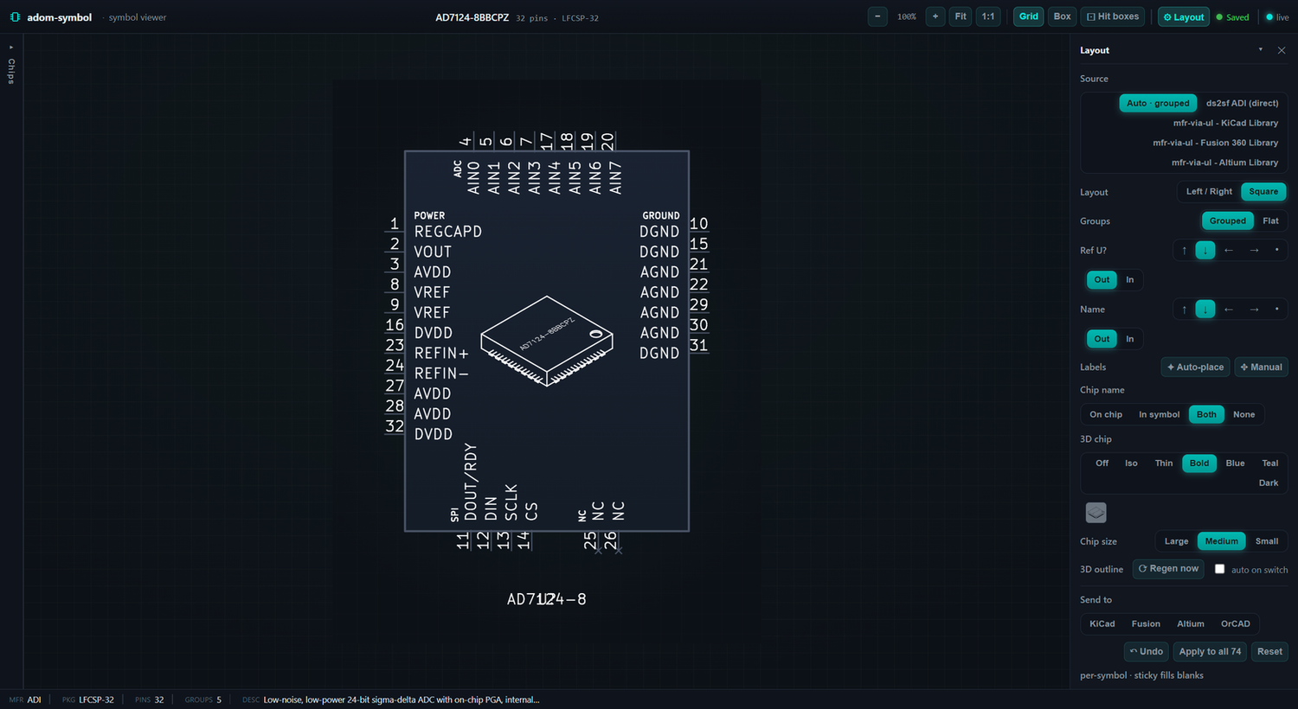
Task: Click the live status indicator
Action: tap(1277, 17)
